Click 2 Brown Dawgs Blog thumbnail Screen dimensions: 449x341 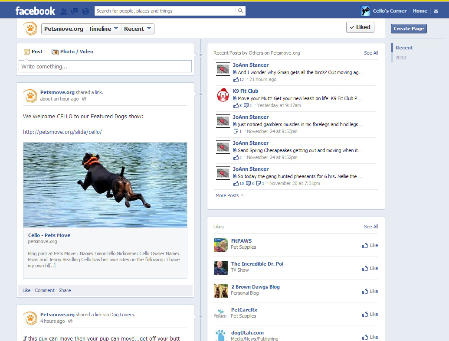click(221, 290)
